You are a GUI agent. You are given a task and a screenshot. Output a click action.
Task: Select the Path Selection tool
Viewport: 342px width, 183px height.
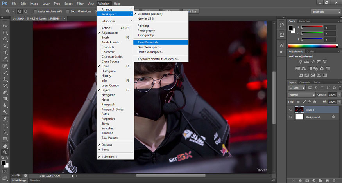click(x=5, y=132)
